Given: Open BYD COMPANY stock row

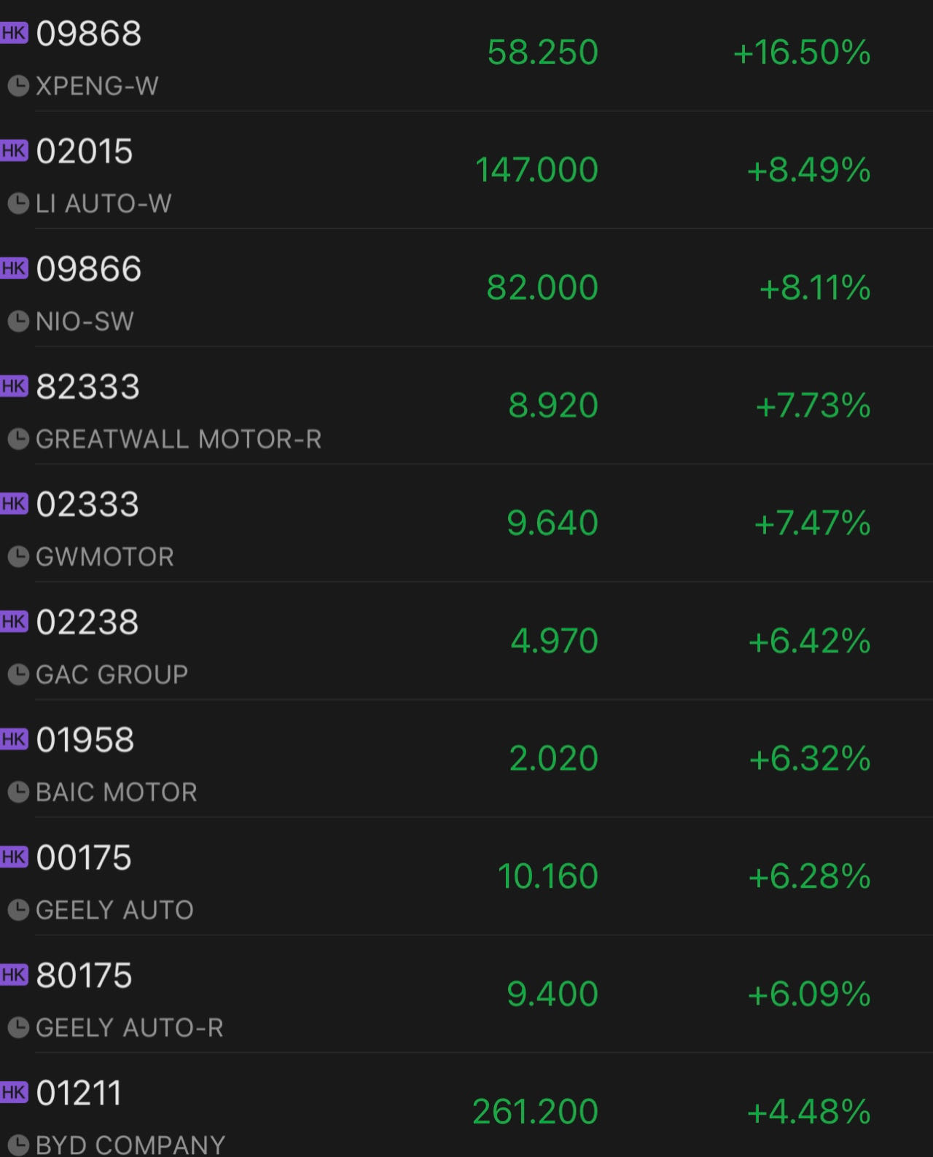Looking at the screenshot, I should click(466, 1106).
